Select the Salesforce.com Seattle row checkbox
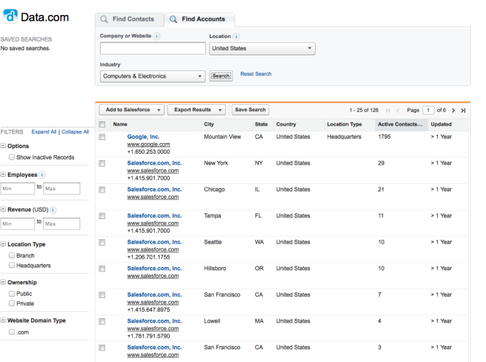Viewport: 486px width, 362px height. [102, 242]
